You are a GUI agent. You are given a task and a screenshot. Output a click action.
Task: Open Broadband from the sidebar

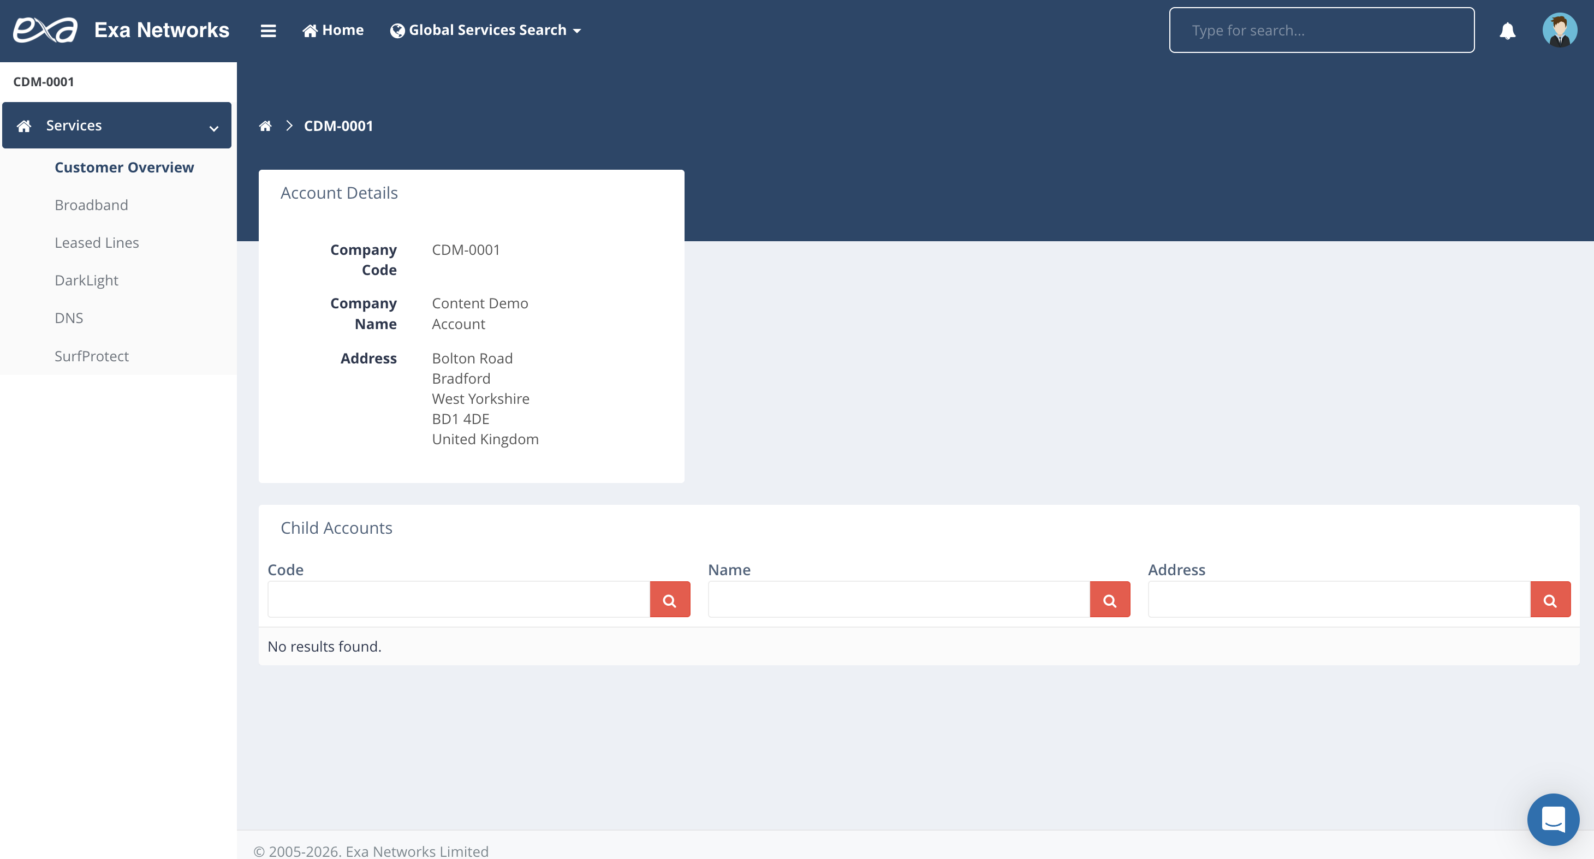(x=91, y=205)
